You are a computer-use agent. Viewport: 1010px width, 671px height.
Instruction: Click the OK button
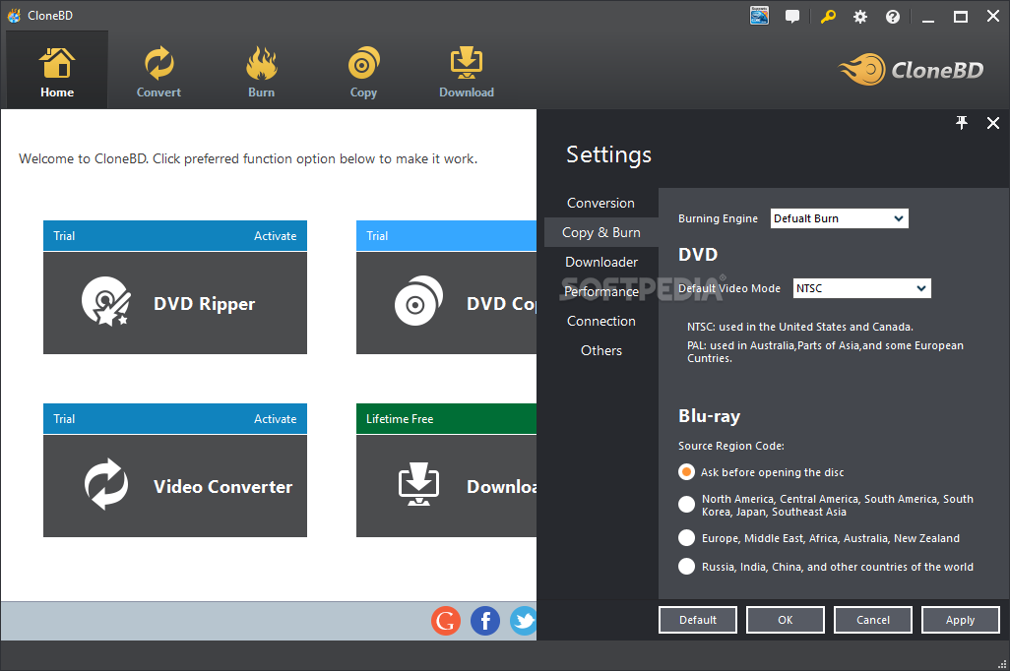coord(786,620)
